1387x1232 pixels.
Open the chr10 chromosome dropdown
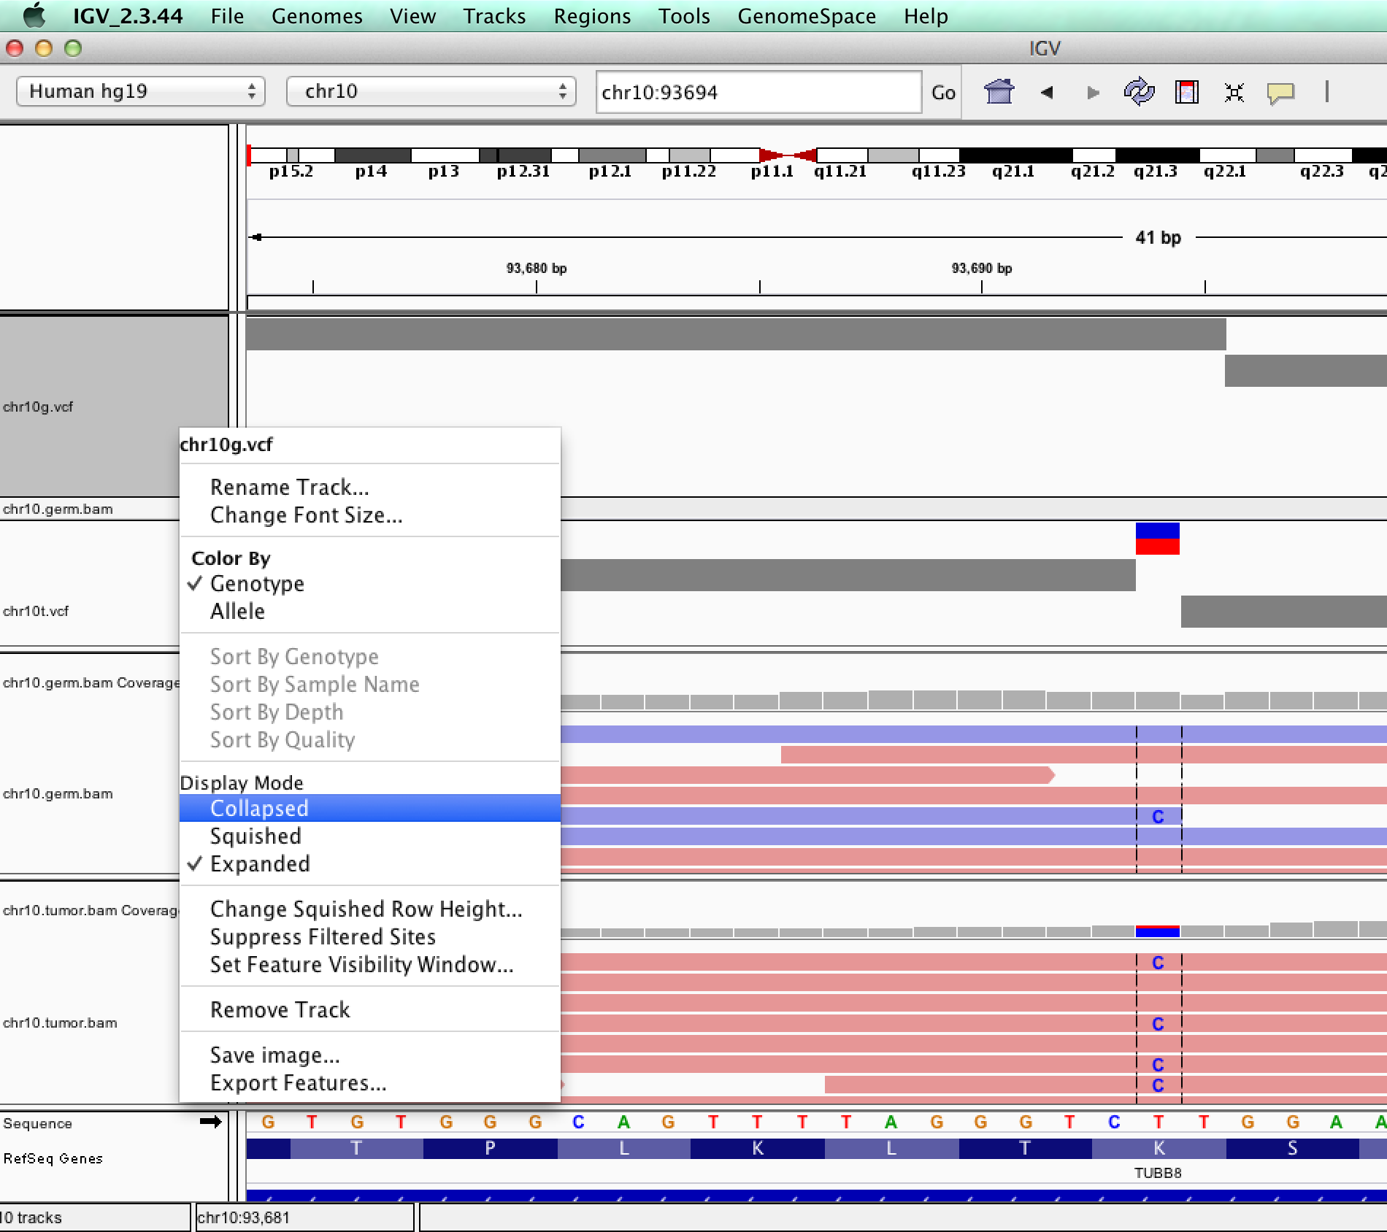point(431,91)
